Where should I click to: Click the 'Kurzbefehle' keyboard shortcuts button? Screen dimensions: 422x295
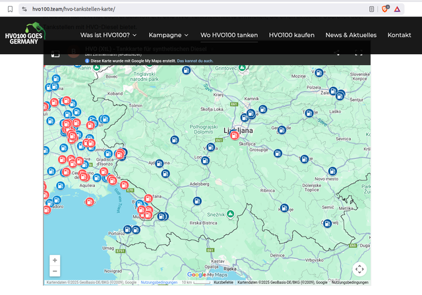tap(224, 282)
